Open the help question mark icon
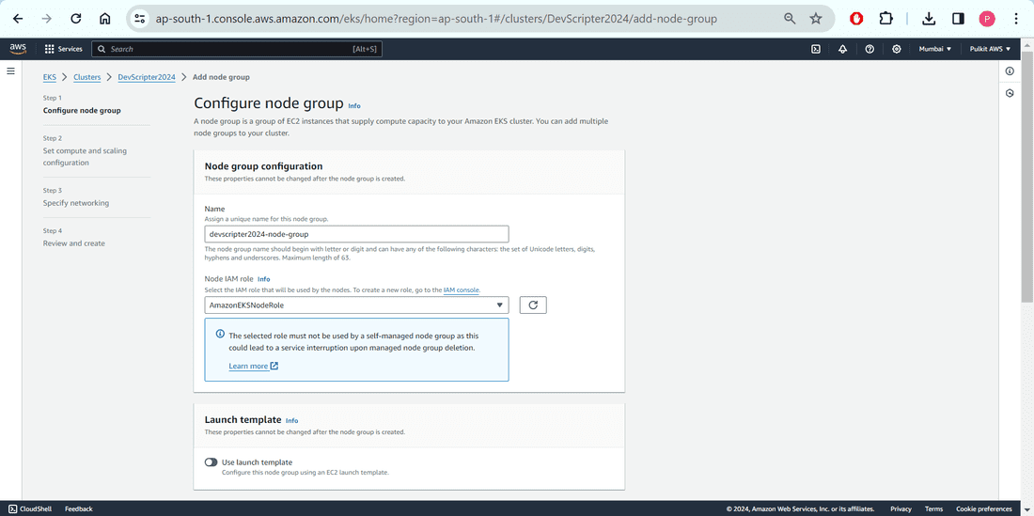 pos(869,49)
